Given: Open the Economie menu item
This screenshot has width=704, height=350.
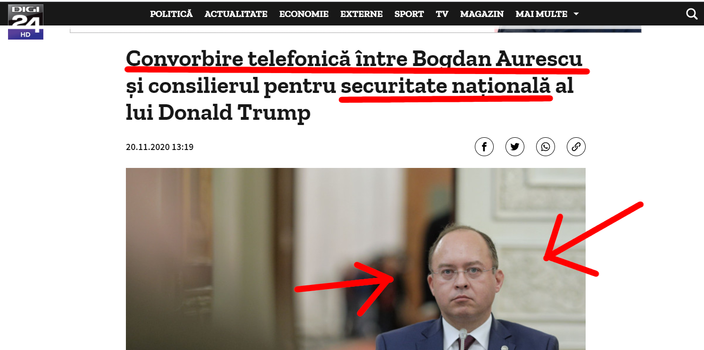Looking at the screenshot, I should [304, 14].
